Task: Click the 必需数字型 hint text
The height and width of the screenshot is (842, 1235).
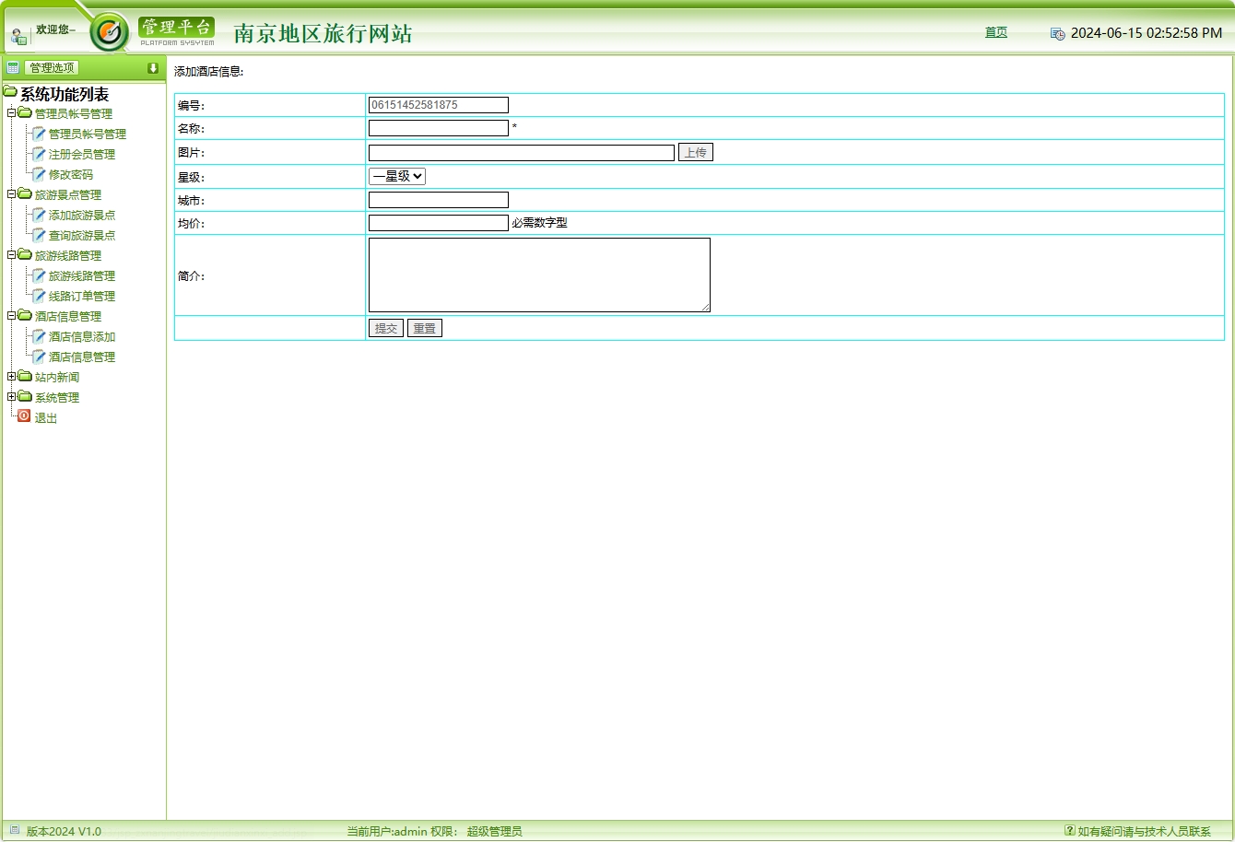Action: coord(539,223)
